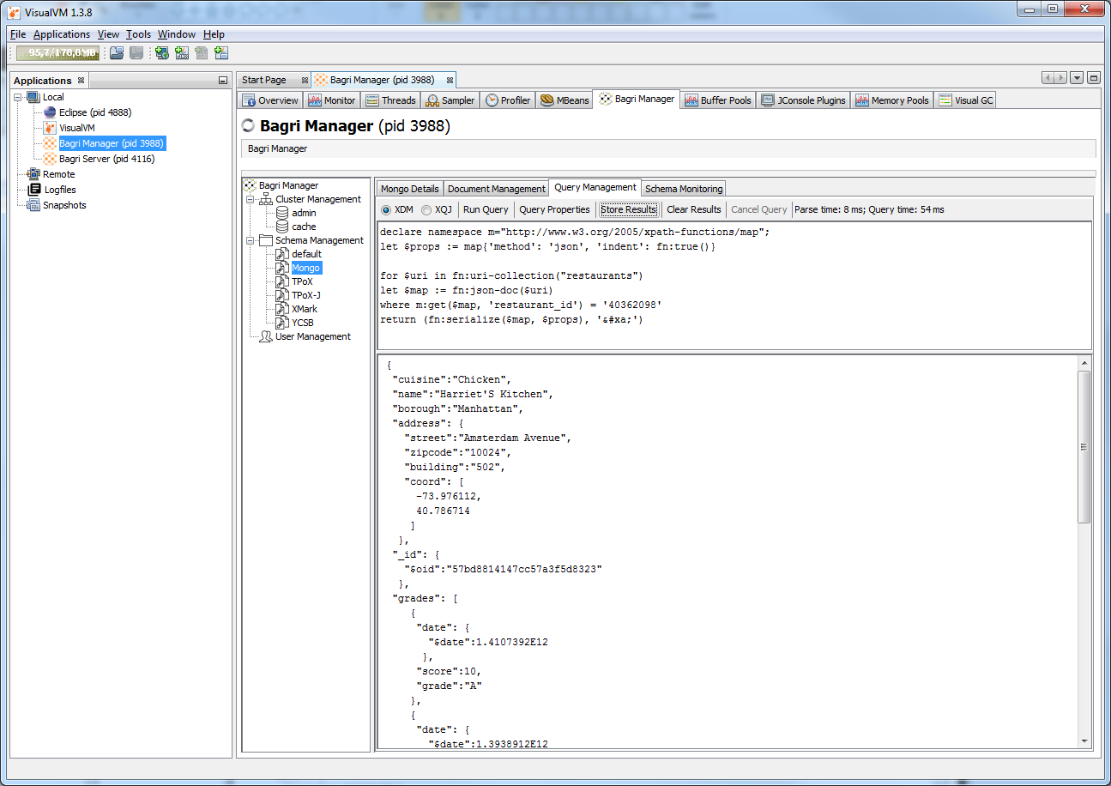Image resolution: width=1111 pixels, height=786 pixels.
Task: Collapse the Schema Management node
Action: point(251,240)
